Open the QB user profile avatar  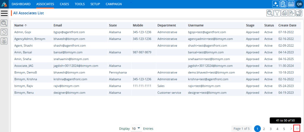pyautogui.click(x=298, y=4)
